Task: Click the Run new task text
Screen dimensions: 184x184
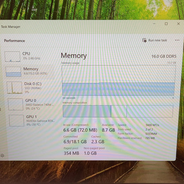Action: click(x=157, y=40)
